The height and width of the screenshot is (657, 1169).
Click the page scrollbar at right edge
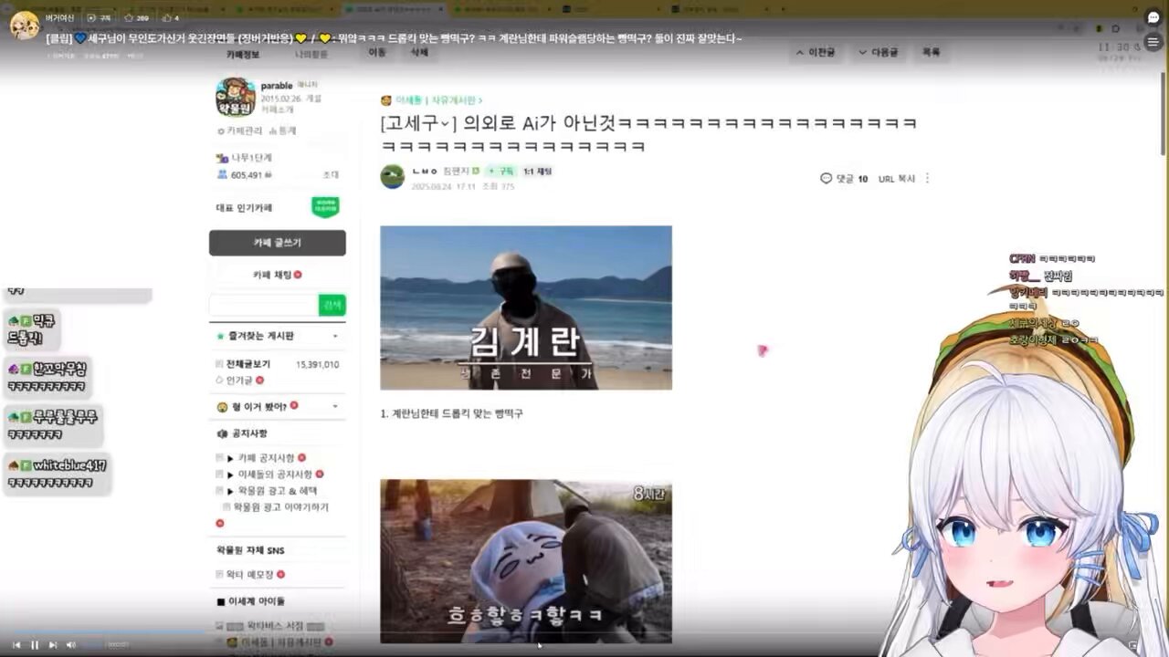tap(1164, 114)
